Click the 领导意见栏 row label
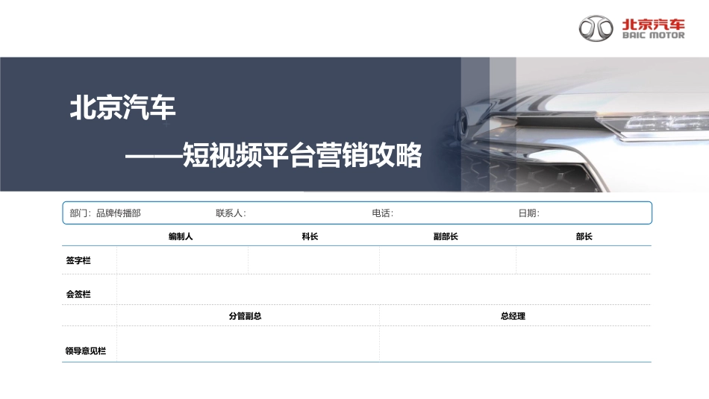The width and height of the screenshot is (709, 399). tap(86, 351)
